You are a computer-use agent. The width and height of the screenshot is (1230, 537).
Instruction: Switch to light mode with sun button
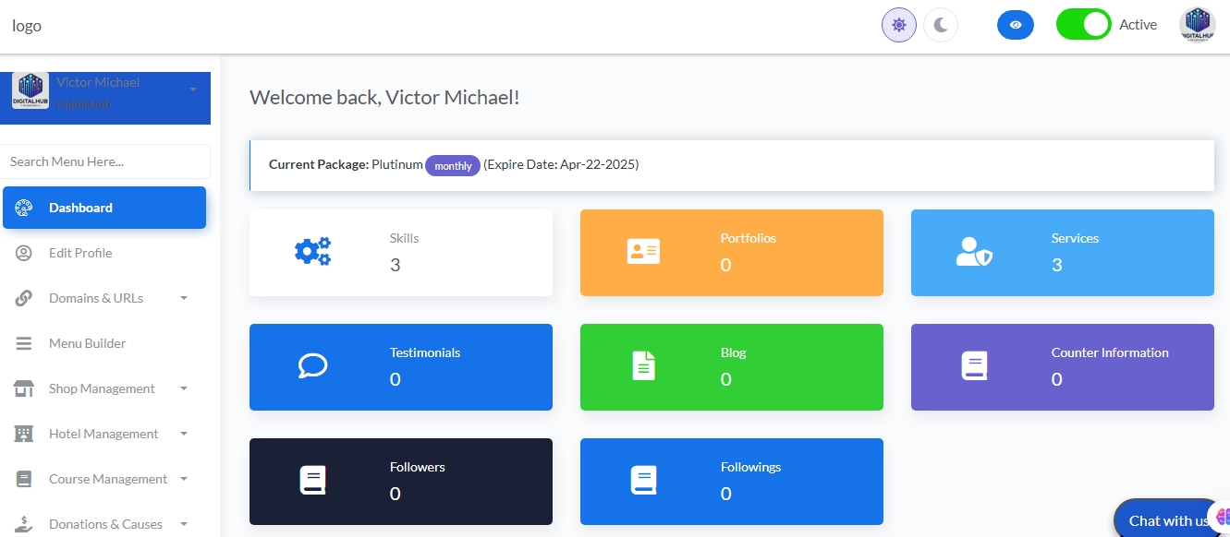898,25
